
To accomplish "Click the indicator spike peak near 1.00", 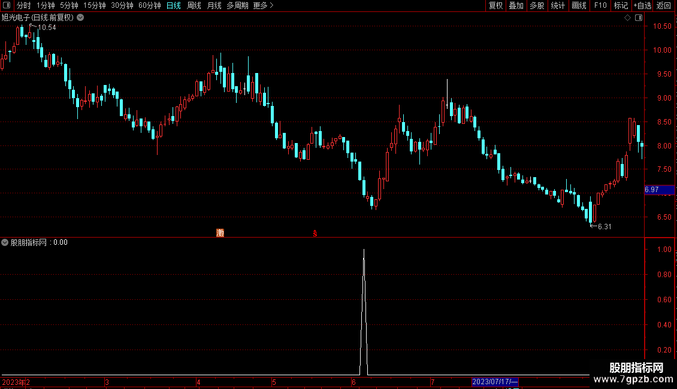I will pyautogui.click(x=364, y=250).
